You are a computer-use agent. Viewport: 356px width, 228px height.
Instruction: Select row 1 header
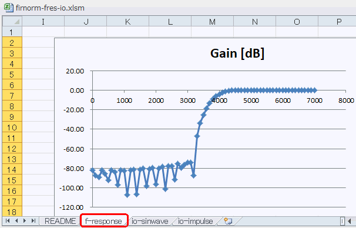[x=12, y=32]
